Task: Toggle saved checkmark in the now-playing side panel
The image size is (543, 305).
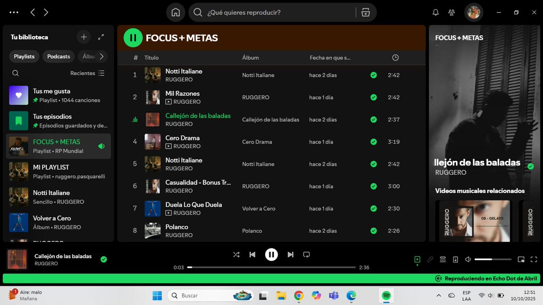Action: click(x=530, y=166)
